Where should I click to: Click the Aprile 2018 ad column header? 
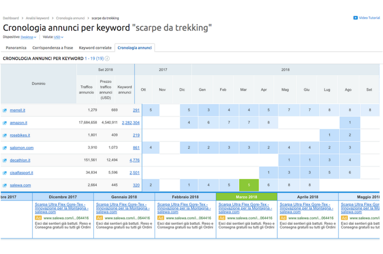click(308, 197)
